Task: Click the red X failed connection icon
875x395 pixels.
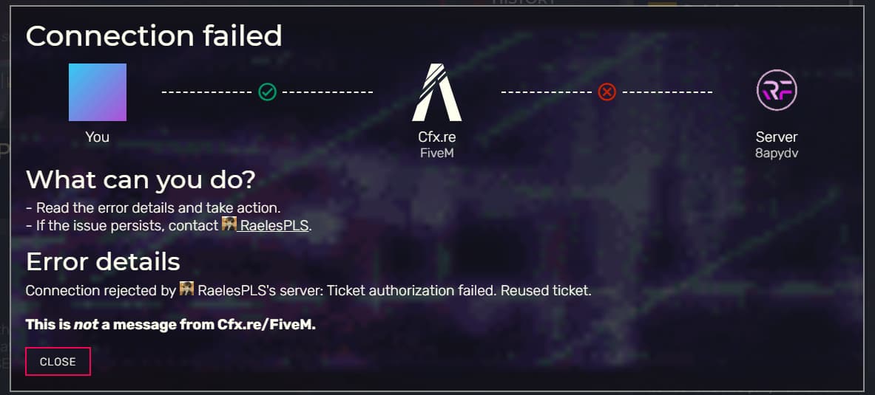Action: click(607, 92)
